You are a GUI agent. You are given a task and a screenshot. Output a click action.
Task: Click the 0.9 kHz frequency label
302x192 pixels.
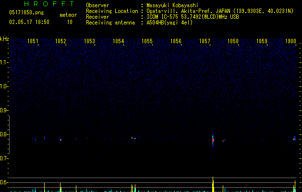click(4, 110)
